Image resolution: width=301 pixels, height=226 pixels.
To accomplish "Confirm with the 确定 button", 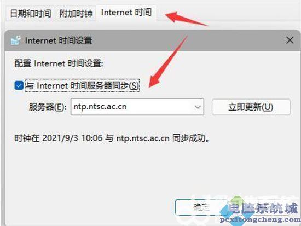I will click(x=201, y=207).
